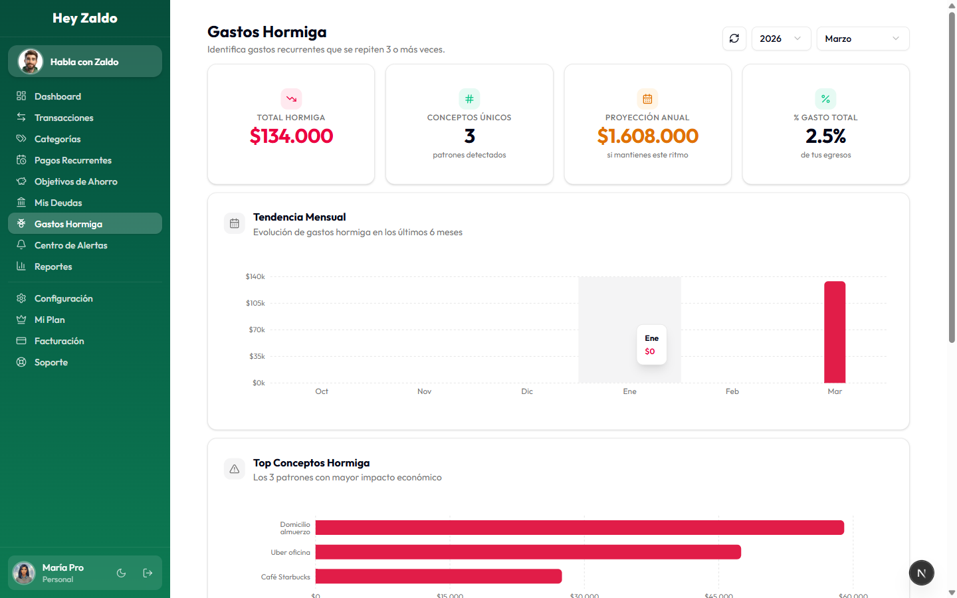The image size is (957, 598).
Task: Click the percent icon on Gasto Total card
Action: [x=825, y=99]
